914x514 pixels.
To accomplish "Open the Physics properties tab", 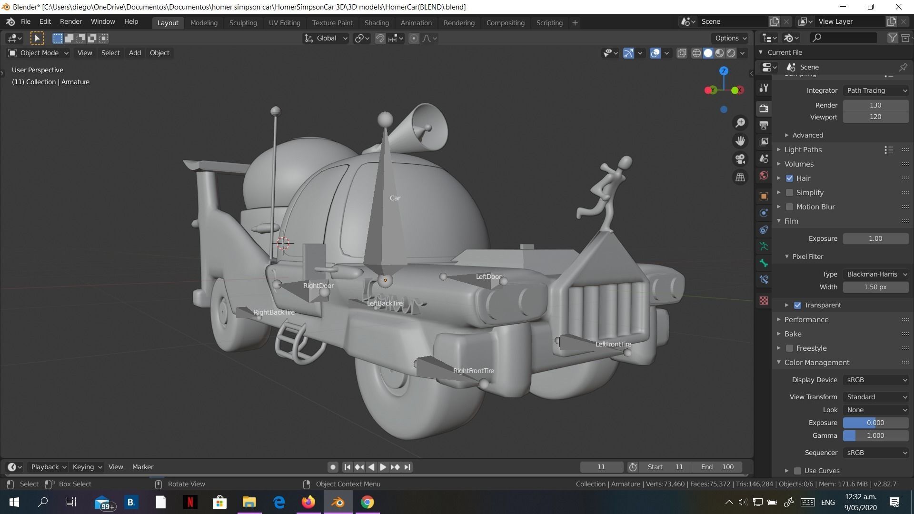I will click(x=764, y=213).
